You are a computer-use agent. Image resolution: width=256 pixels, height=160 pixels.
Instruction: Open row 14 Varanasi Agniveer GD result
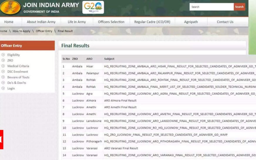click(180, 155)
